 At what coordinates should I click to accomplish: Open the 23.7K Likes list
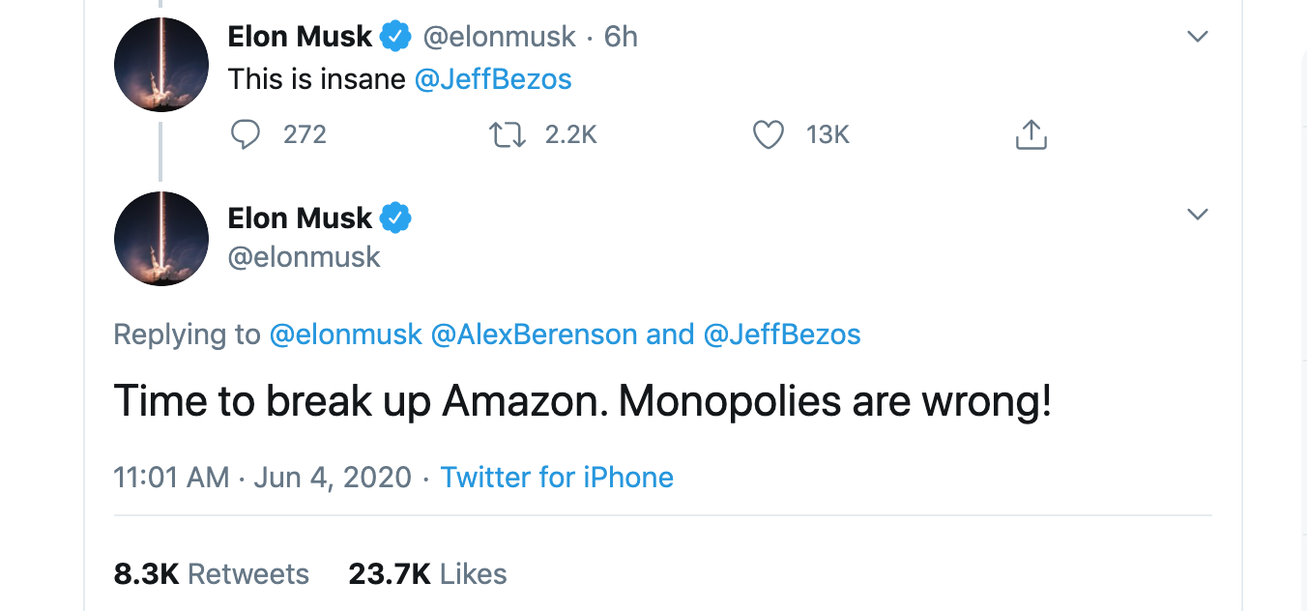(x=426, y=573)
